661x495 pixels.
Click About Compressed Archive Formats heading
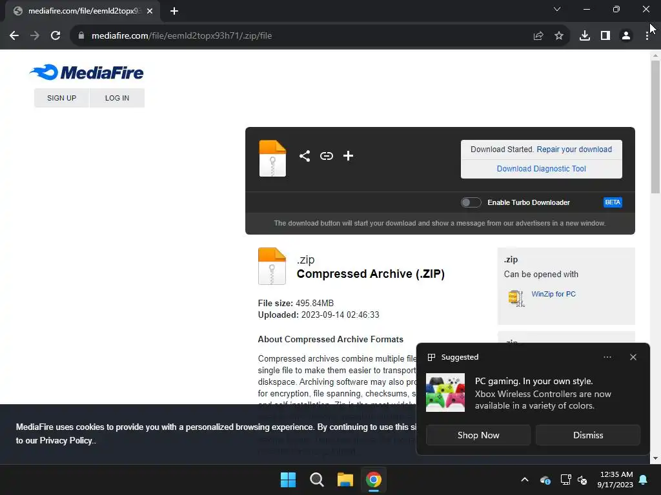pyautogui.click(x=330, y=339)
